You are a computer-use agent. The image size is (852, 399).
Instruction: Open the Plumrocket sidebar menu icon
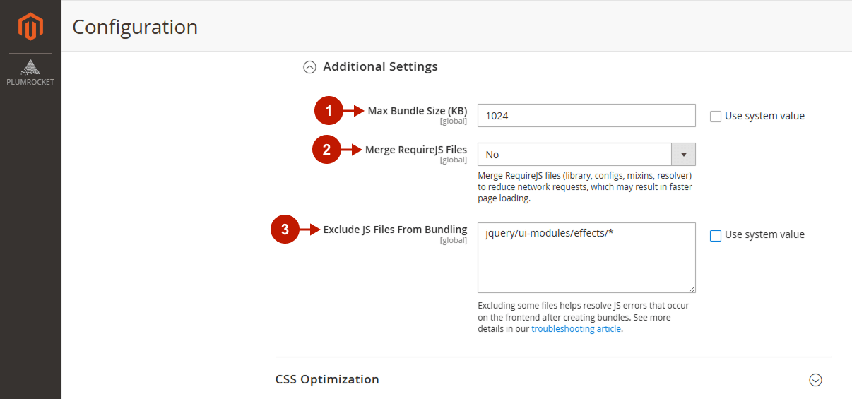(x=30, y=68)
